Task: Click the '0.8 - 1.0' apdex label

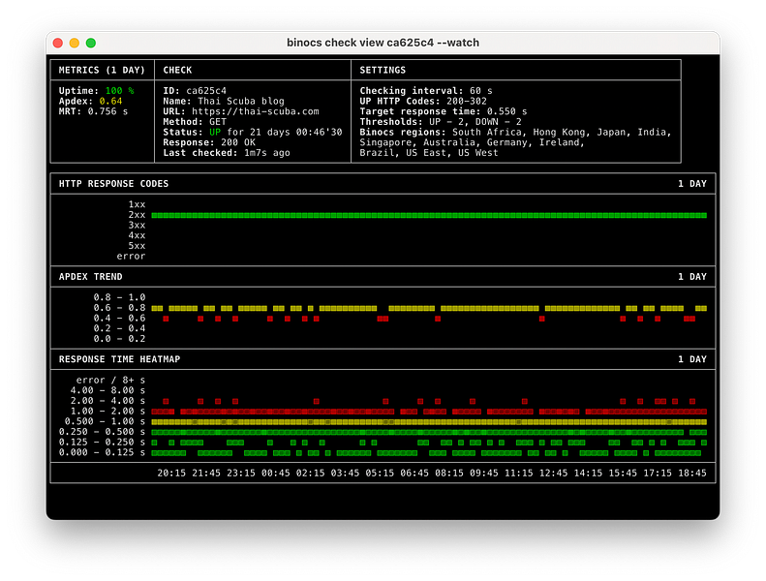Action: [119, 297]
